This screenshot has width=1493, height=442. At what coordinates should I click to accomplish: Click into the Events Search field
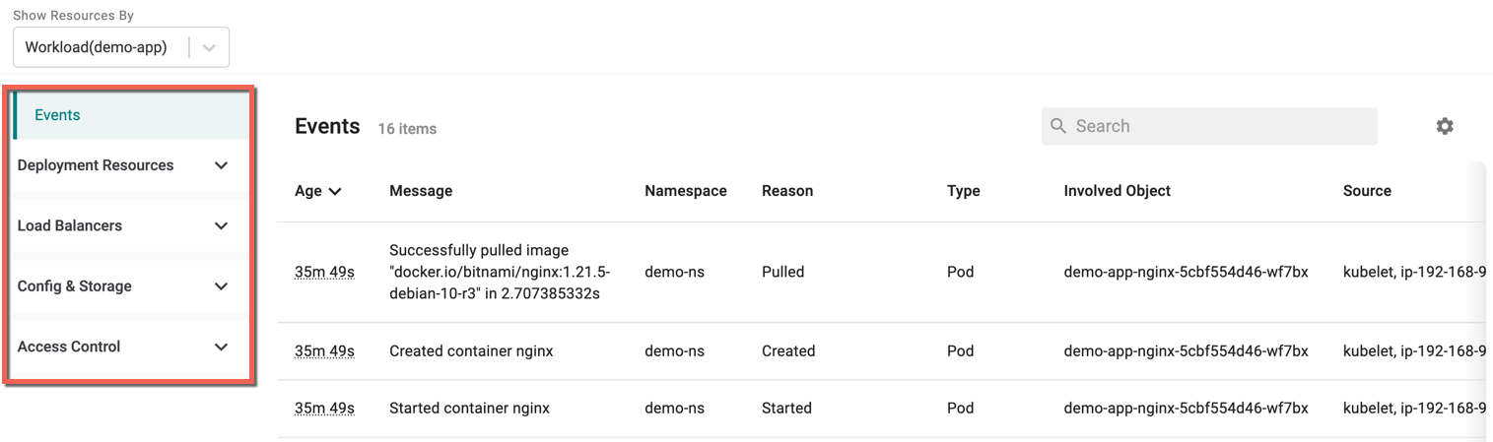[x=1209, y=126]
